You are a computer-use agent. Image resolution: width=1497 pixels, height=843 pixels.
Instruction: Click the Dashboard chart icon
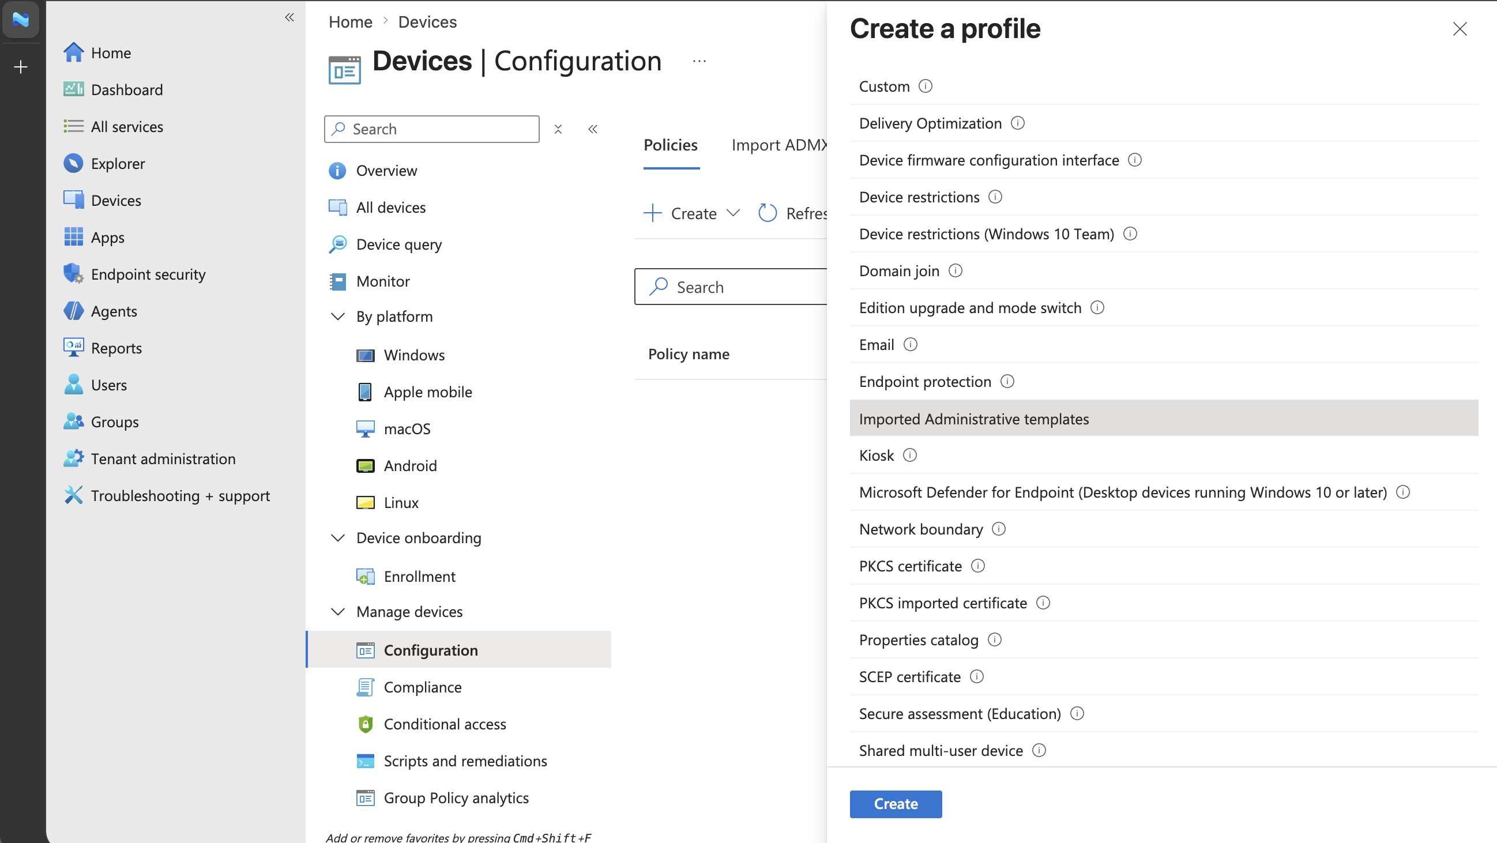coord(73,89)
